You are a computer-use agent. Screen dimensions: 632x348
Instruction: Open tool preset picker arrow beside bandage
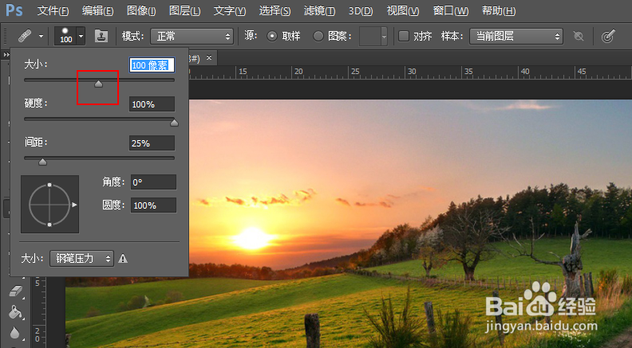click(x=41, y=36)
